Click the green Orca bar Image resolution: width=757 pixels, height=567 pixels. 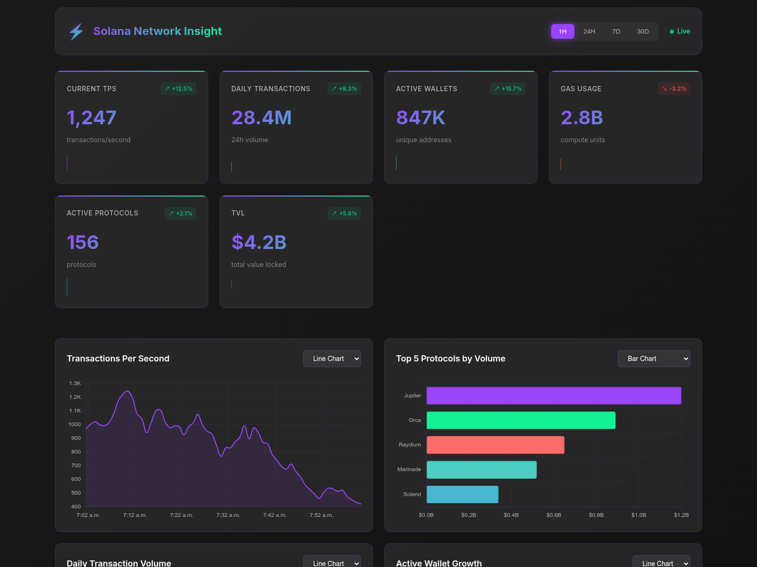(x=521, y=420)
